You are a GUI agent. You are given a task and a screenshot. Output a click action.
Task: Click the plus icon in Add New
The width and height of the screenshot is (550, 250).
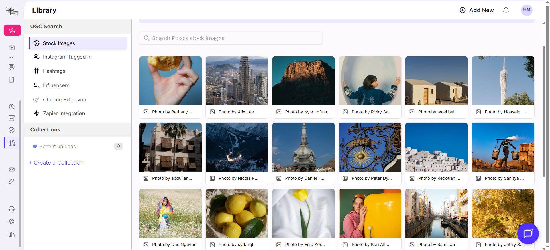pyautogui.click(x=463, y=10)
